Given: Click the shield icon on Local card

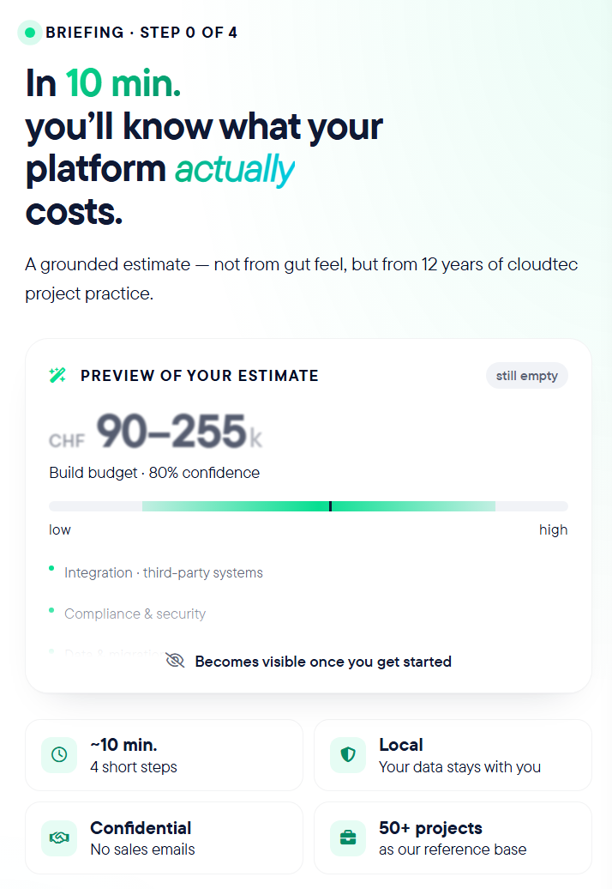Looking at the screenshot, I should (348, 754).
